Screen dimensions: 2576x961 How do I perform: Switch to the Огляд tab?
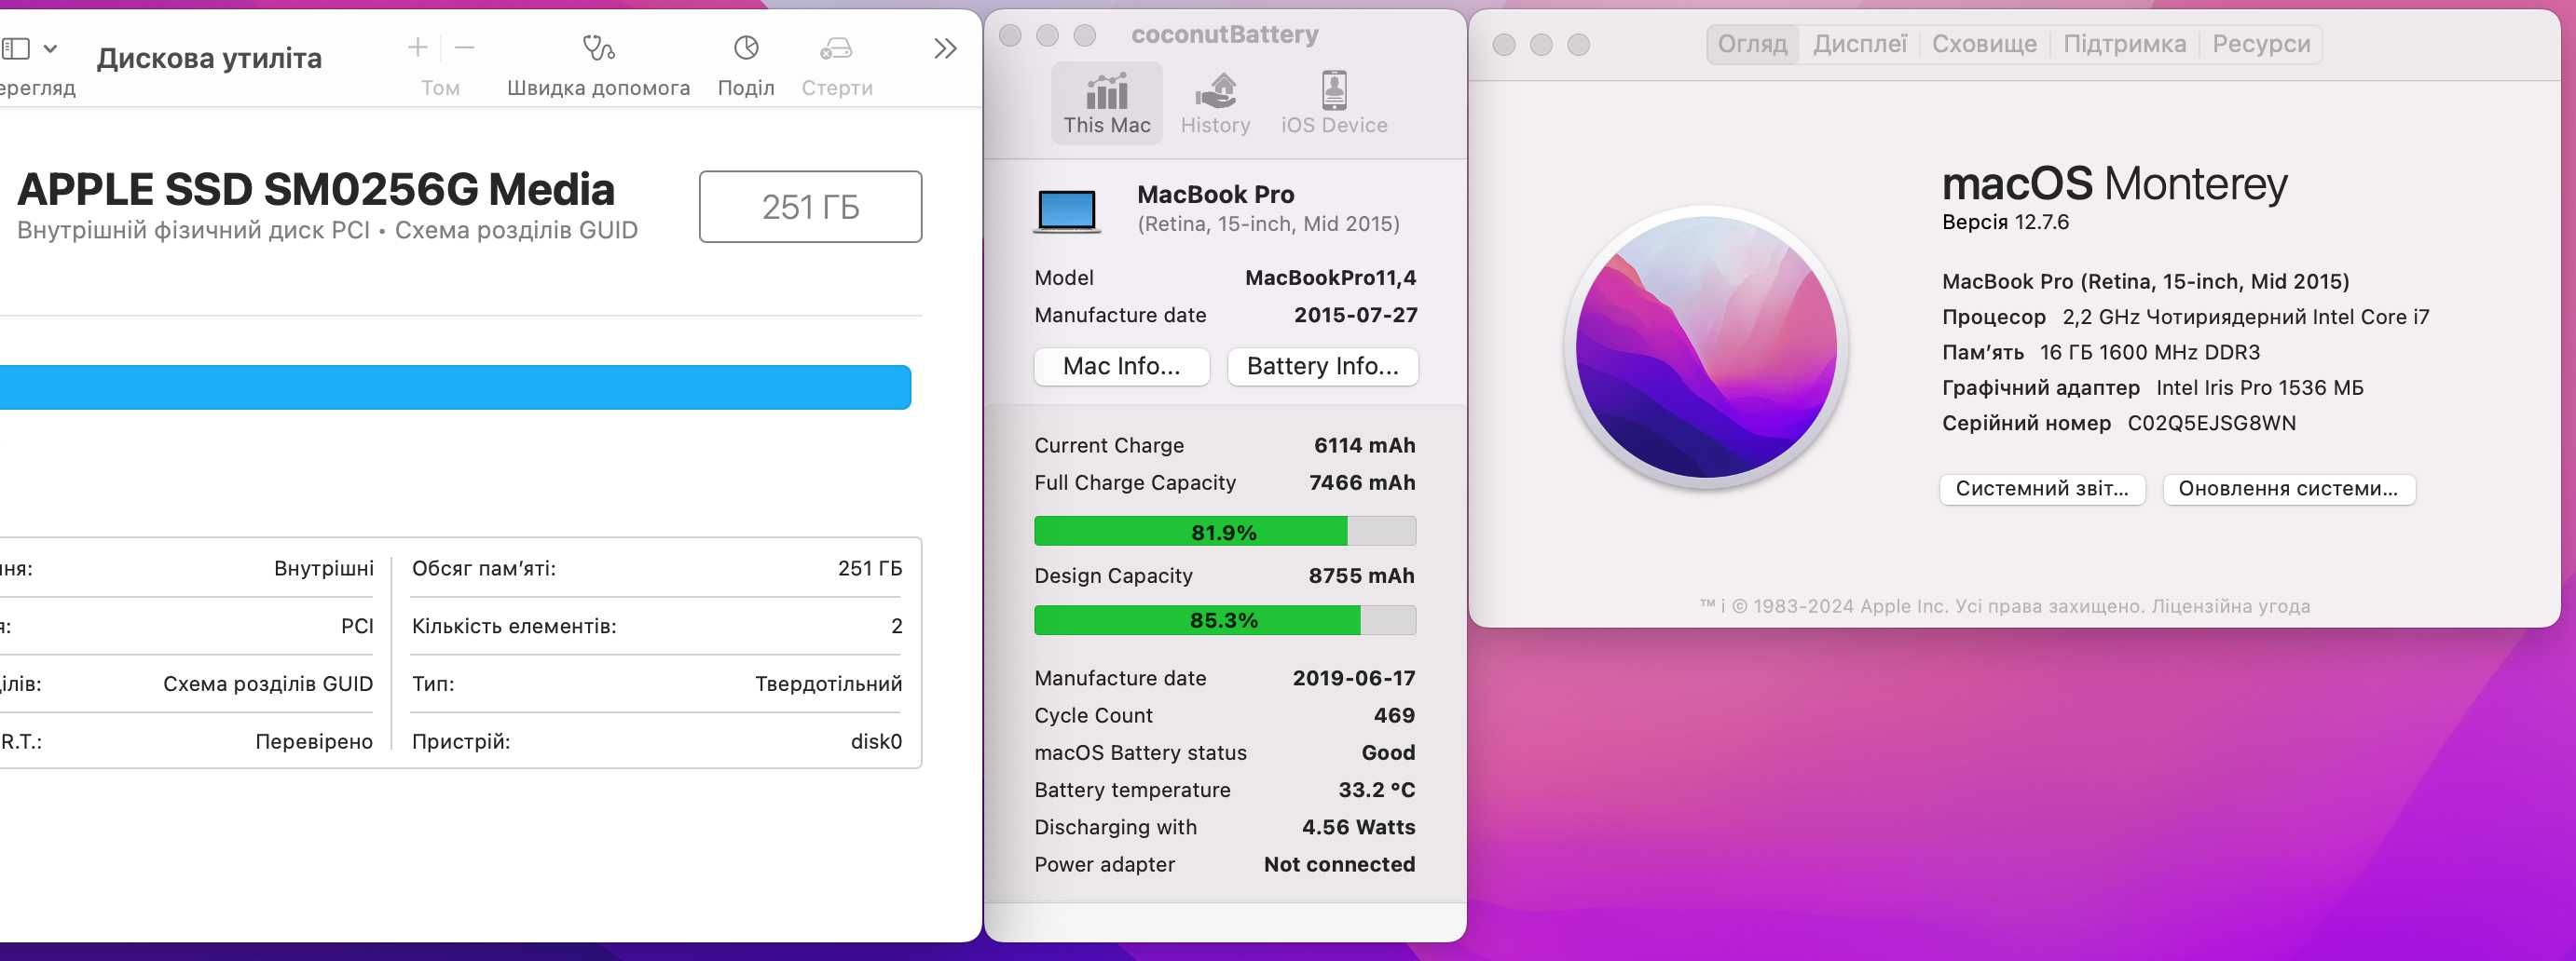[x=1752, y=44]
